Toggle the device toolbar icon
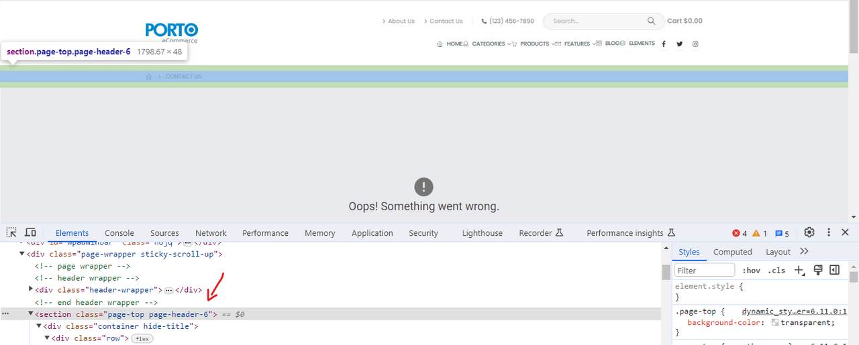The image size is (859, 345). [x=30, y=232]
